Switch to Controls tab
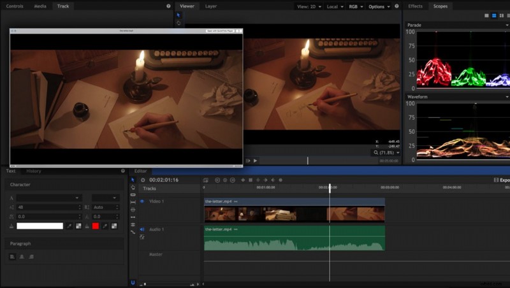 15,6
